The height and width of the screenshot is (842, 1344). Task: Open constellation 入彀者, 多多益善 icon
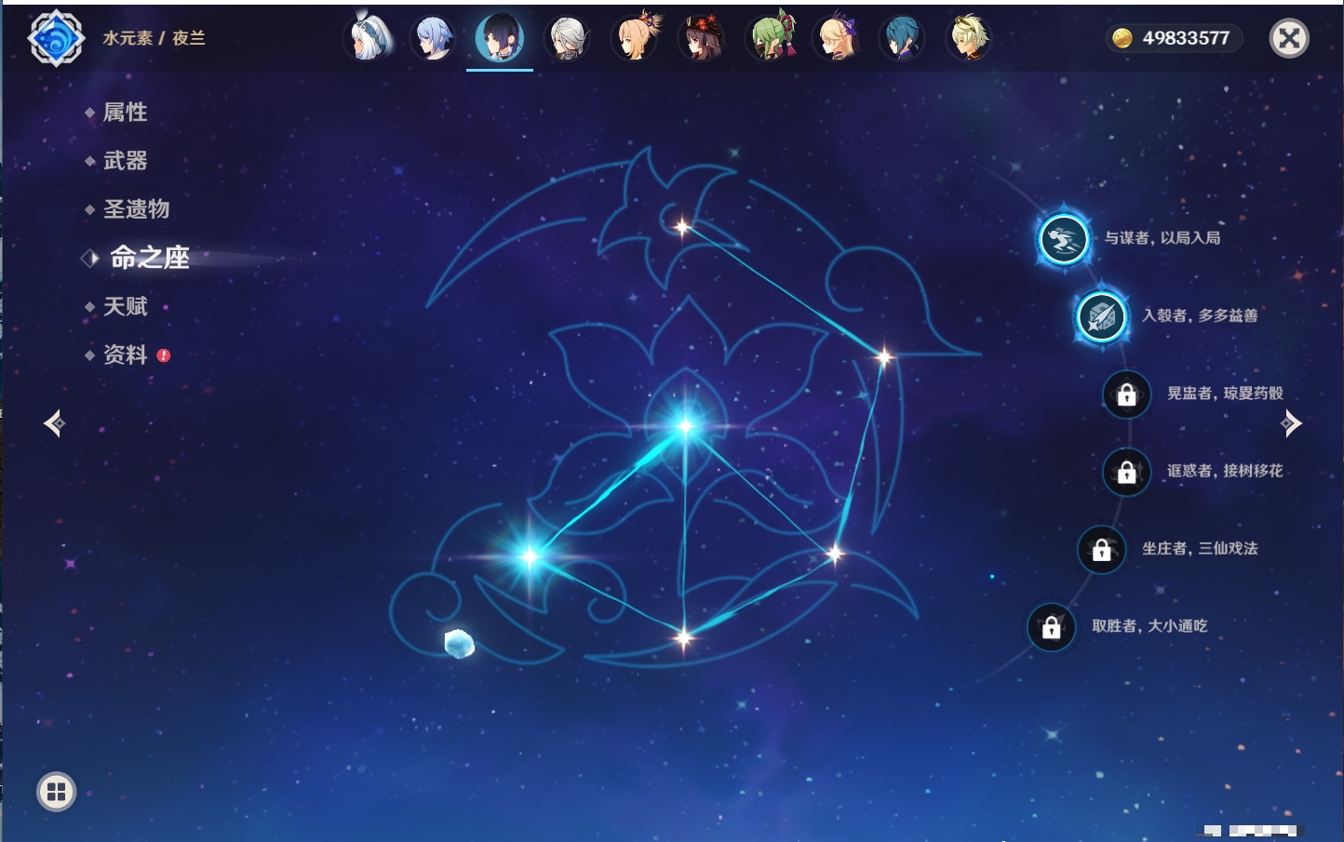click(x=1101, y=316)
